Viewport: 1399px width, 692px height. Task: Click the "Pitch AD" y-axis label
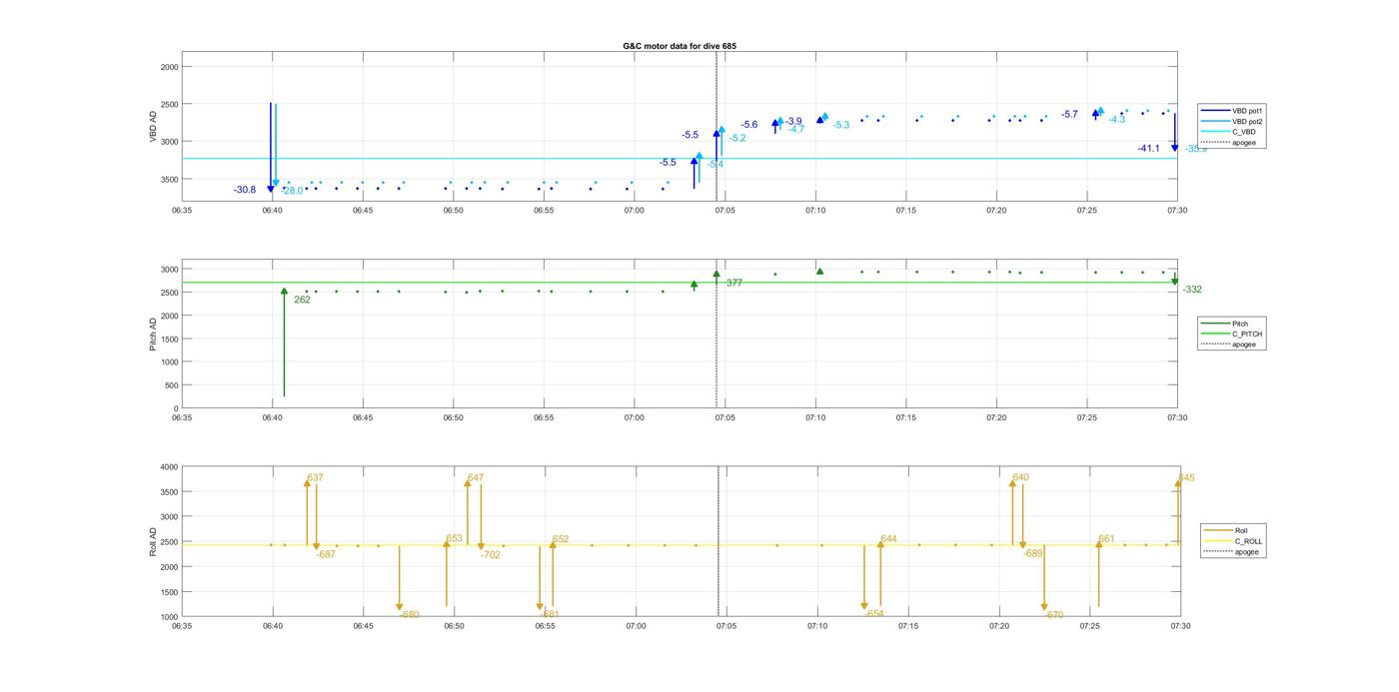click(154, 334)
